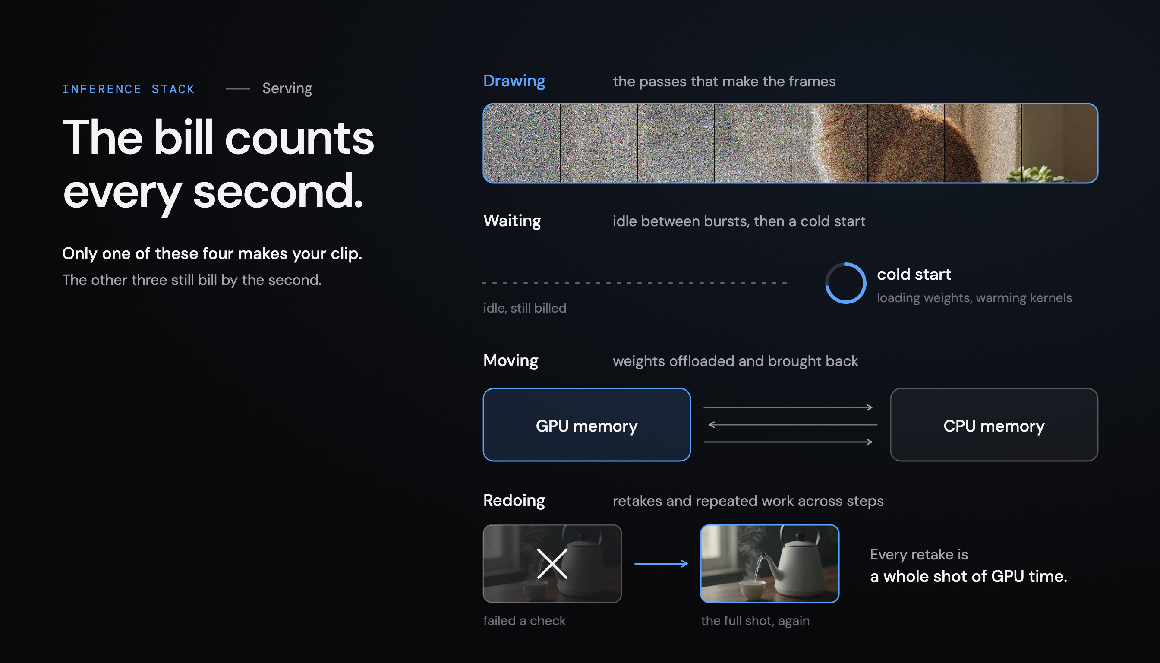Click the X mark on the failed shot
The width and height of the screenshot is (1160, 663).
[x=552, y=564]
